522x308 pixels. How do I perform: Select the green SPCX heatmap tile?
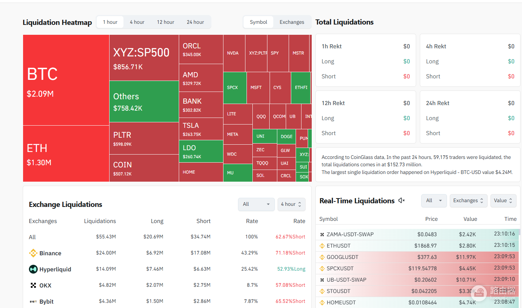[x=235, y=88]
